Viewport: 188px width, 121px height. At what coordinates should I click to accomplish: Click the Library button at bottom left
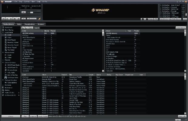point(11,116)
